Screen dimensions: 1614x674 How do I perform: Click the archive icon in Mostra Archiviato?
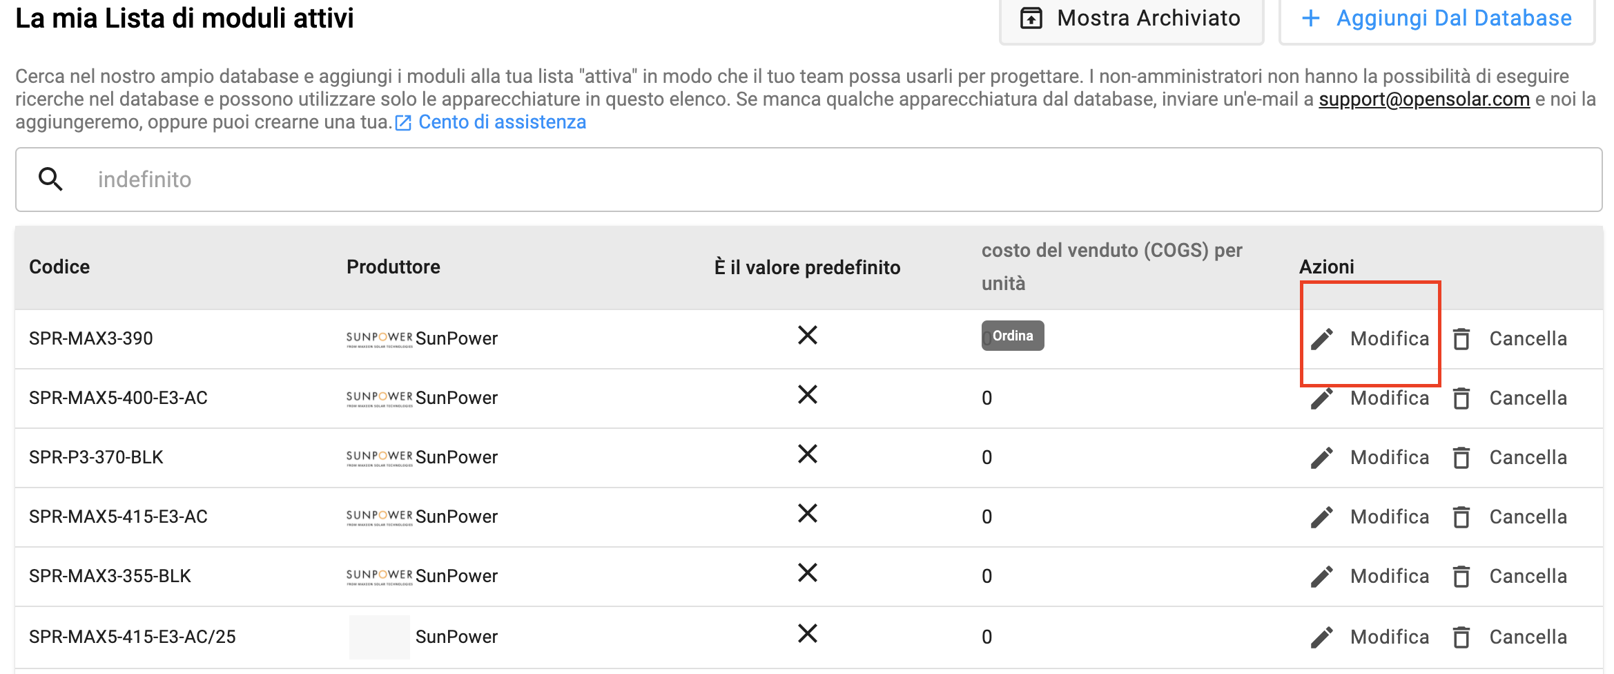pos(1031,18)
